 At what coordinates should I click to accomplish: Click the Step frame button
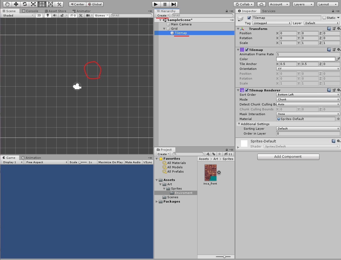click(173, 4)
